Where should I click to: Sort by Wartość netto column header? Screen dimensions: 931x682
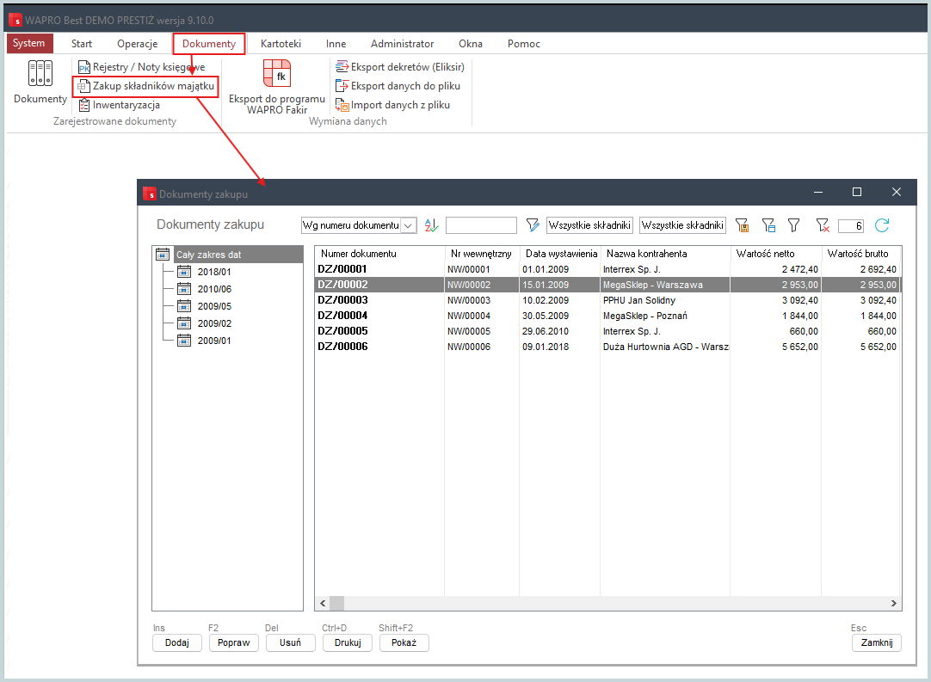[x=775, y=254]
